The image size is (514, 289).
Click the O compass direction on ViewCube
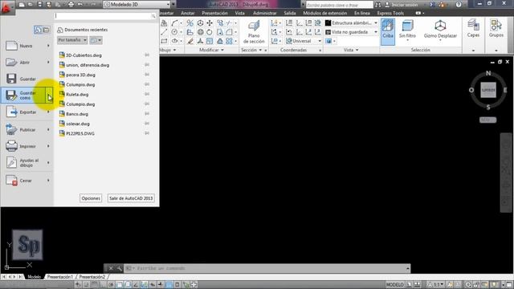(x=471, y=90)
